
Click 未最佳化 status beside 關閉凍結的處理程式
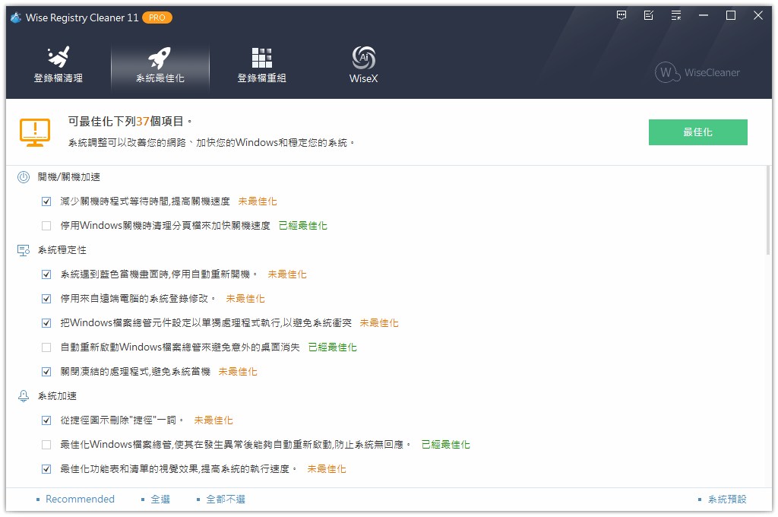click(x=238, y=372)
